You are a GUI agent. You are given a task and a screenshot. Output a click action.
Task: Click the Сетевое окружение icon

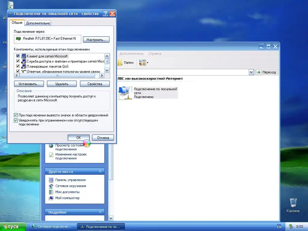pos(51,186)
